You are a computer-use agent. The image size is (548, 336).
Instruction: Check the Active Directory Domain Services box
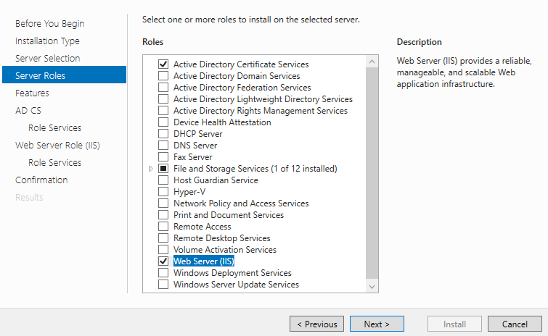tap(163, 75)
